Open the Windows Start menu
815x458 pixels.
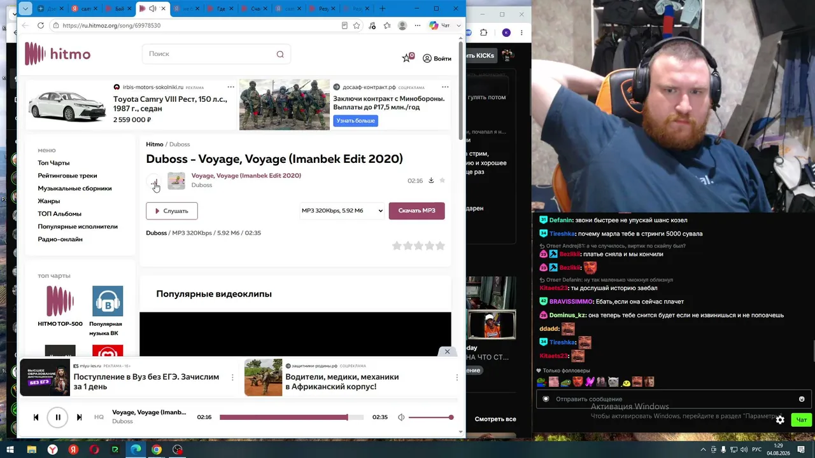(x=10, y=450)
